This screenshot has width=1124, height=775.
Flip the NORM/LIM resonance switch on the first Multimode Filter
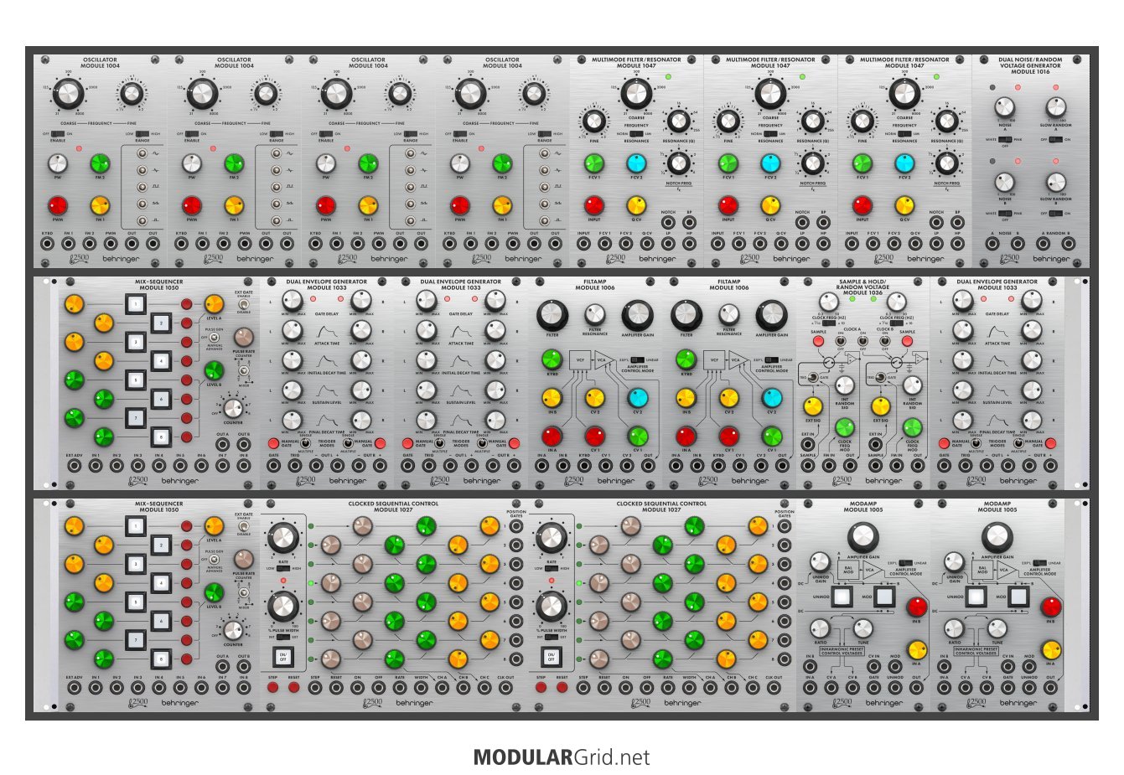click(637, 134)
